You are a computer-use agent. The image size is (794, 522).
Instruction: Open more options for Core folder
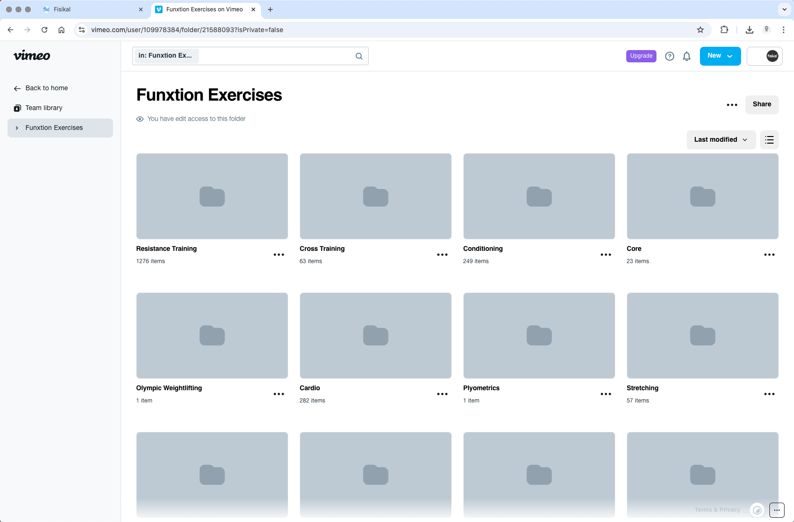pyautogui.click(x=769, y=255)
